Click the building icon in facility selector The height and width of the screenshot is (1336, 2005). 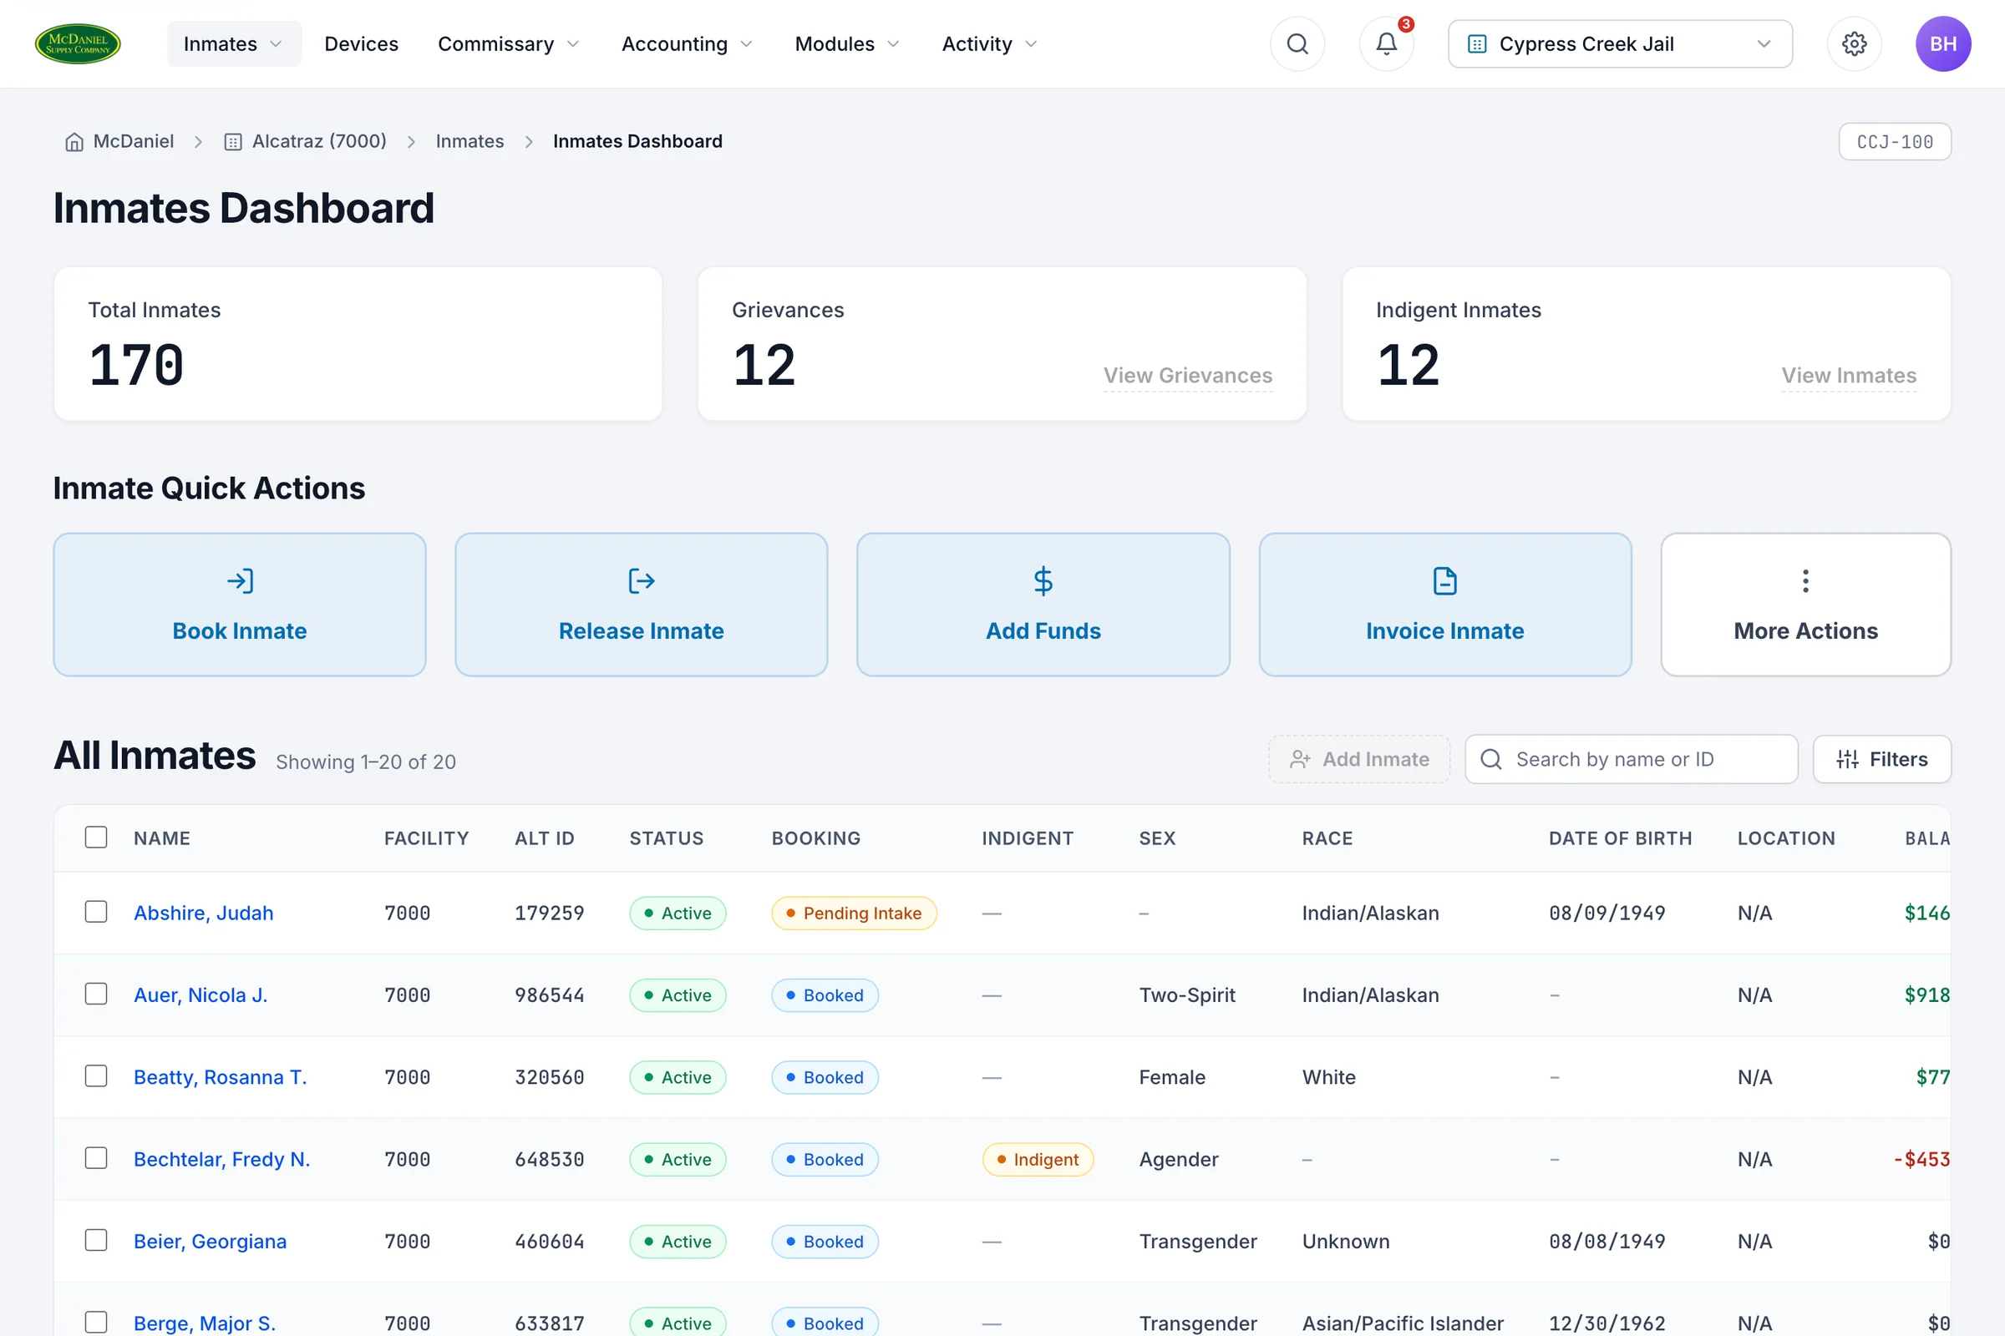pyautogui.click(x=1477, y=43)
